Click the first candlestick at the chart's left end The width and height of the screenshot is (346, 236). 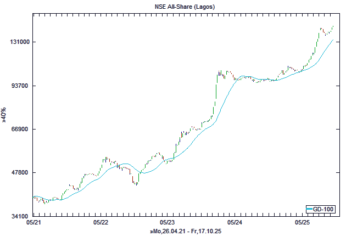pos(34,197)
